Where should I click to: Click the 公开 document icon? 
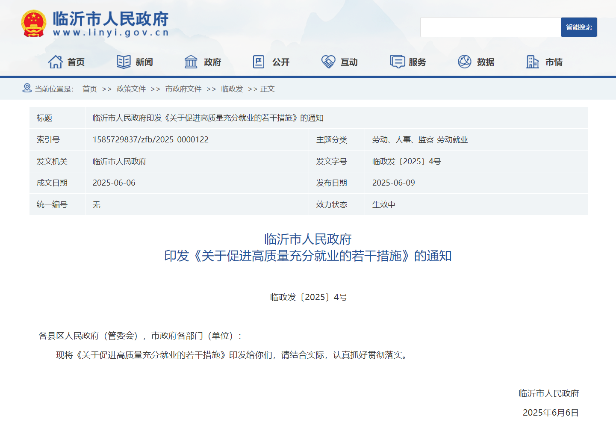(x=259, y=62)
